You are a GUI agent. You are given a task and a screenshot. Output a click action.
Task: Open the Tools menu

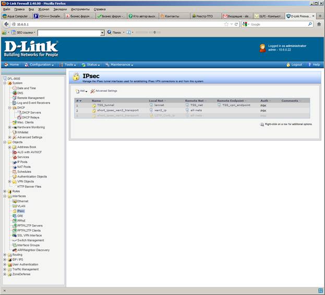pyautogui.click(x=68, y=65)
